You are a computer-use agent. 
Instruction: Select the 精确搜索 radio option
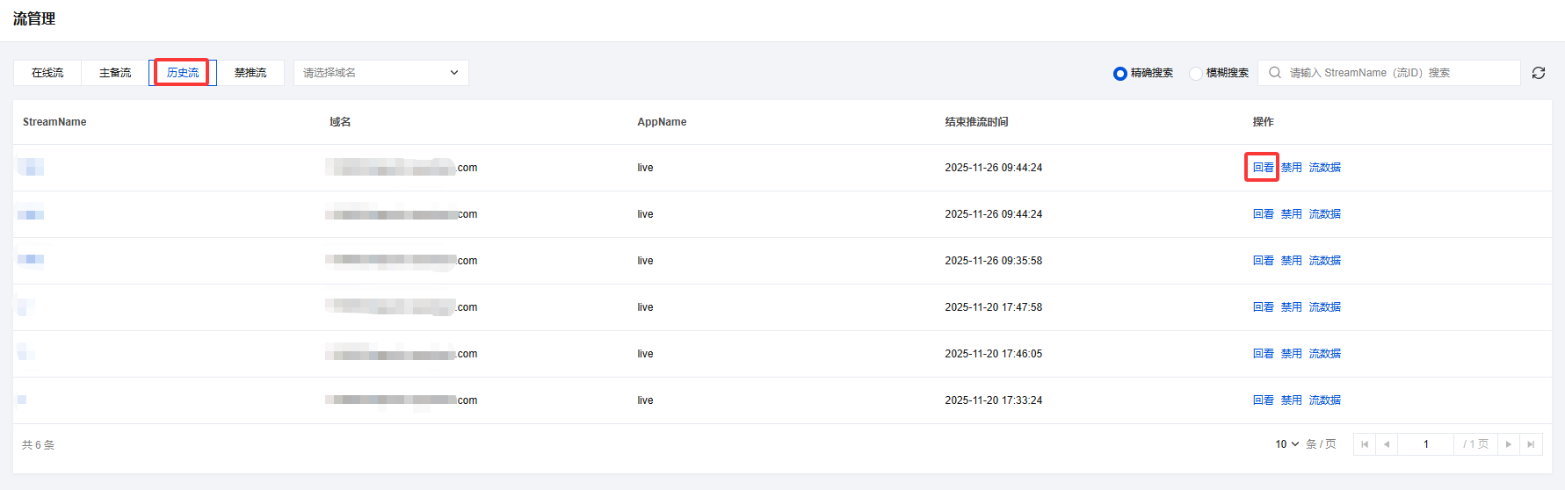tap(1120, 74)
